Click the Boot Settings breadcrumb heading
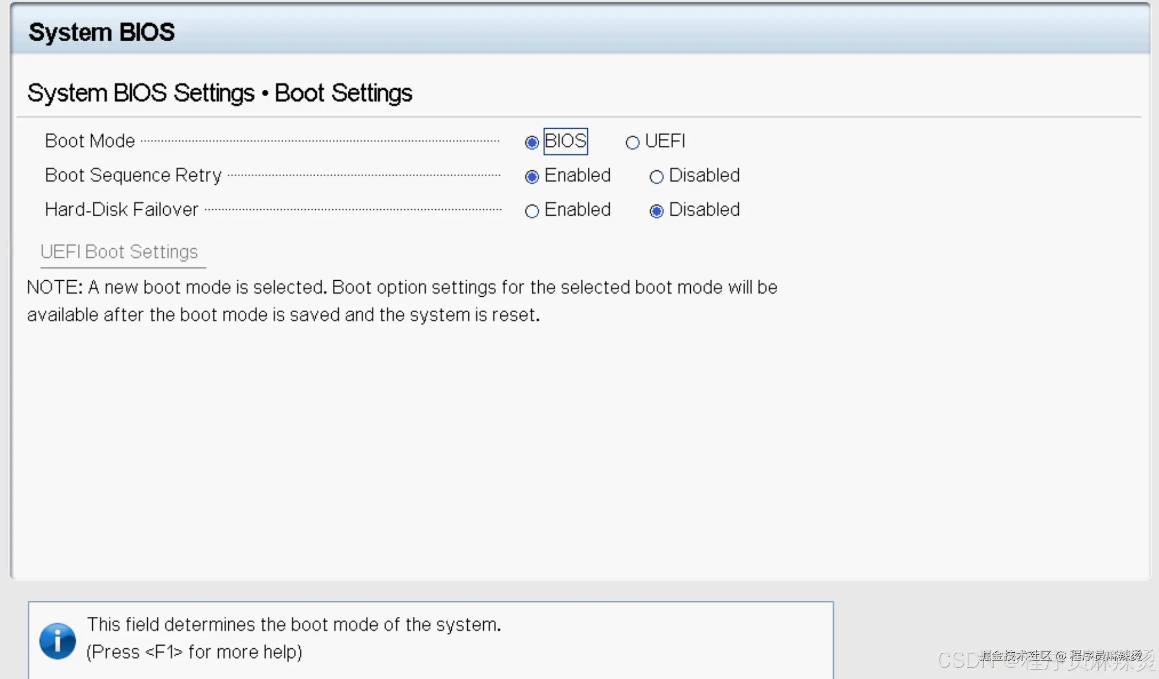This screenshot has height=679, width=1159. [343, 93]
